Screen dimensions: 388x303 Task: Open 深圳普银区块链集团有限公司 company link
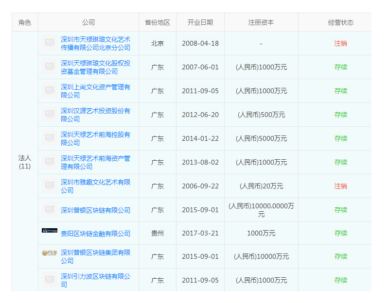click(95, 256)
